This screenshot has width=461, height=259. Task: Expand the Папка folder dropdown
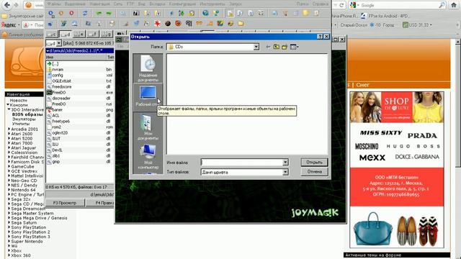[x=256, y=47]
